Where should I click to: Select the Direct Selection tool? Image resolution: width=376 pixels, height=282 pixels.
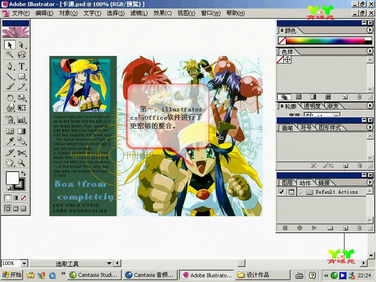(x=22, y=45)
